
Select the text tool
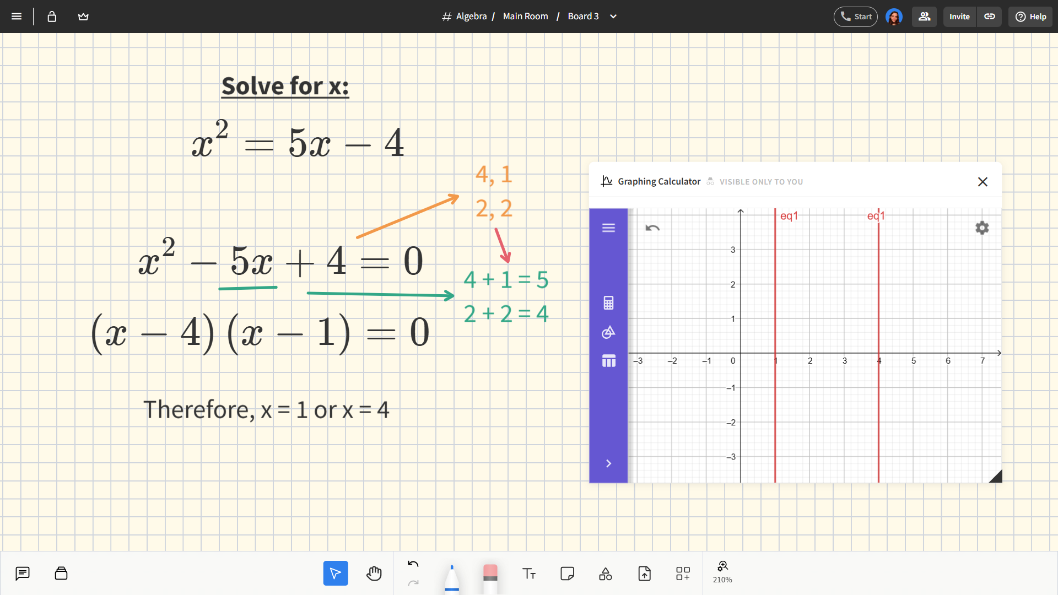coord(529,574)
